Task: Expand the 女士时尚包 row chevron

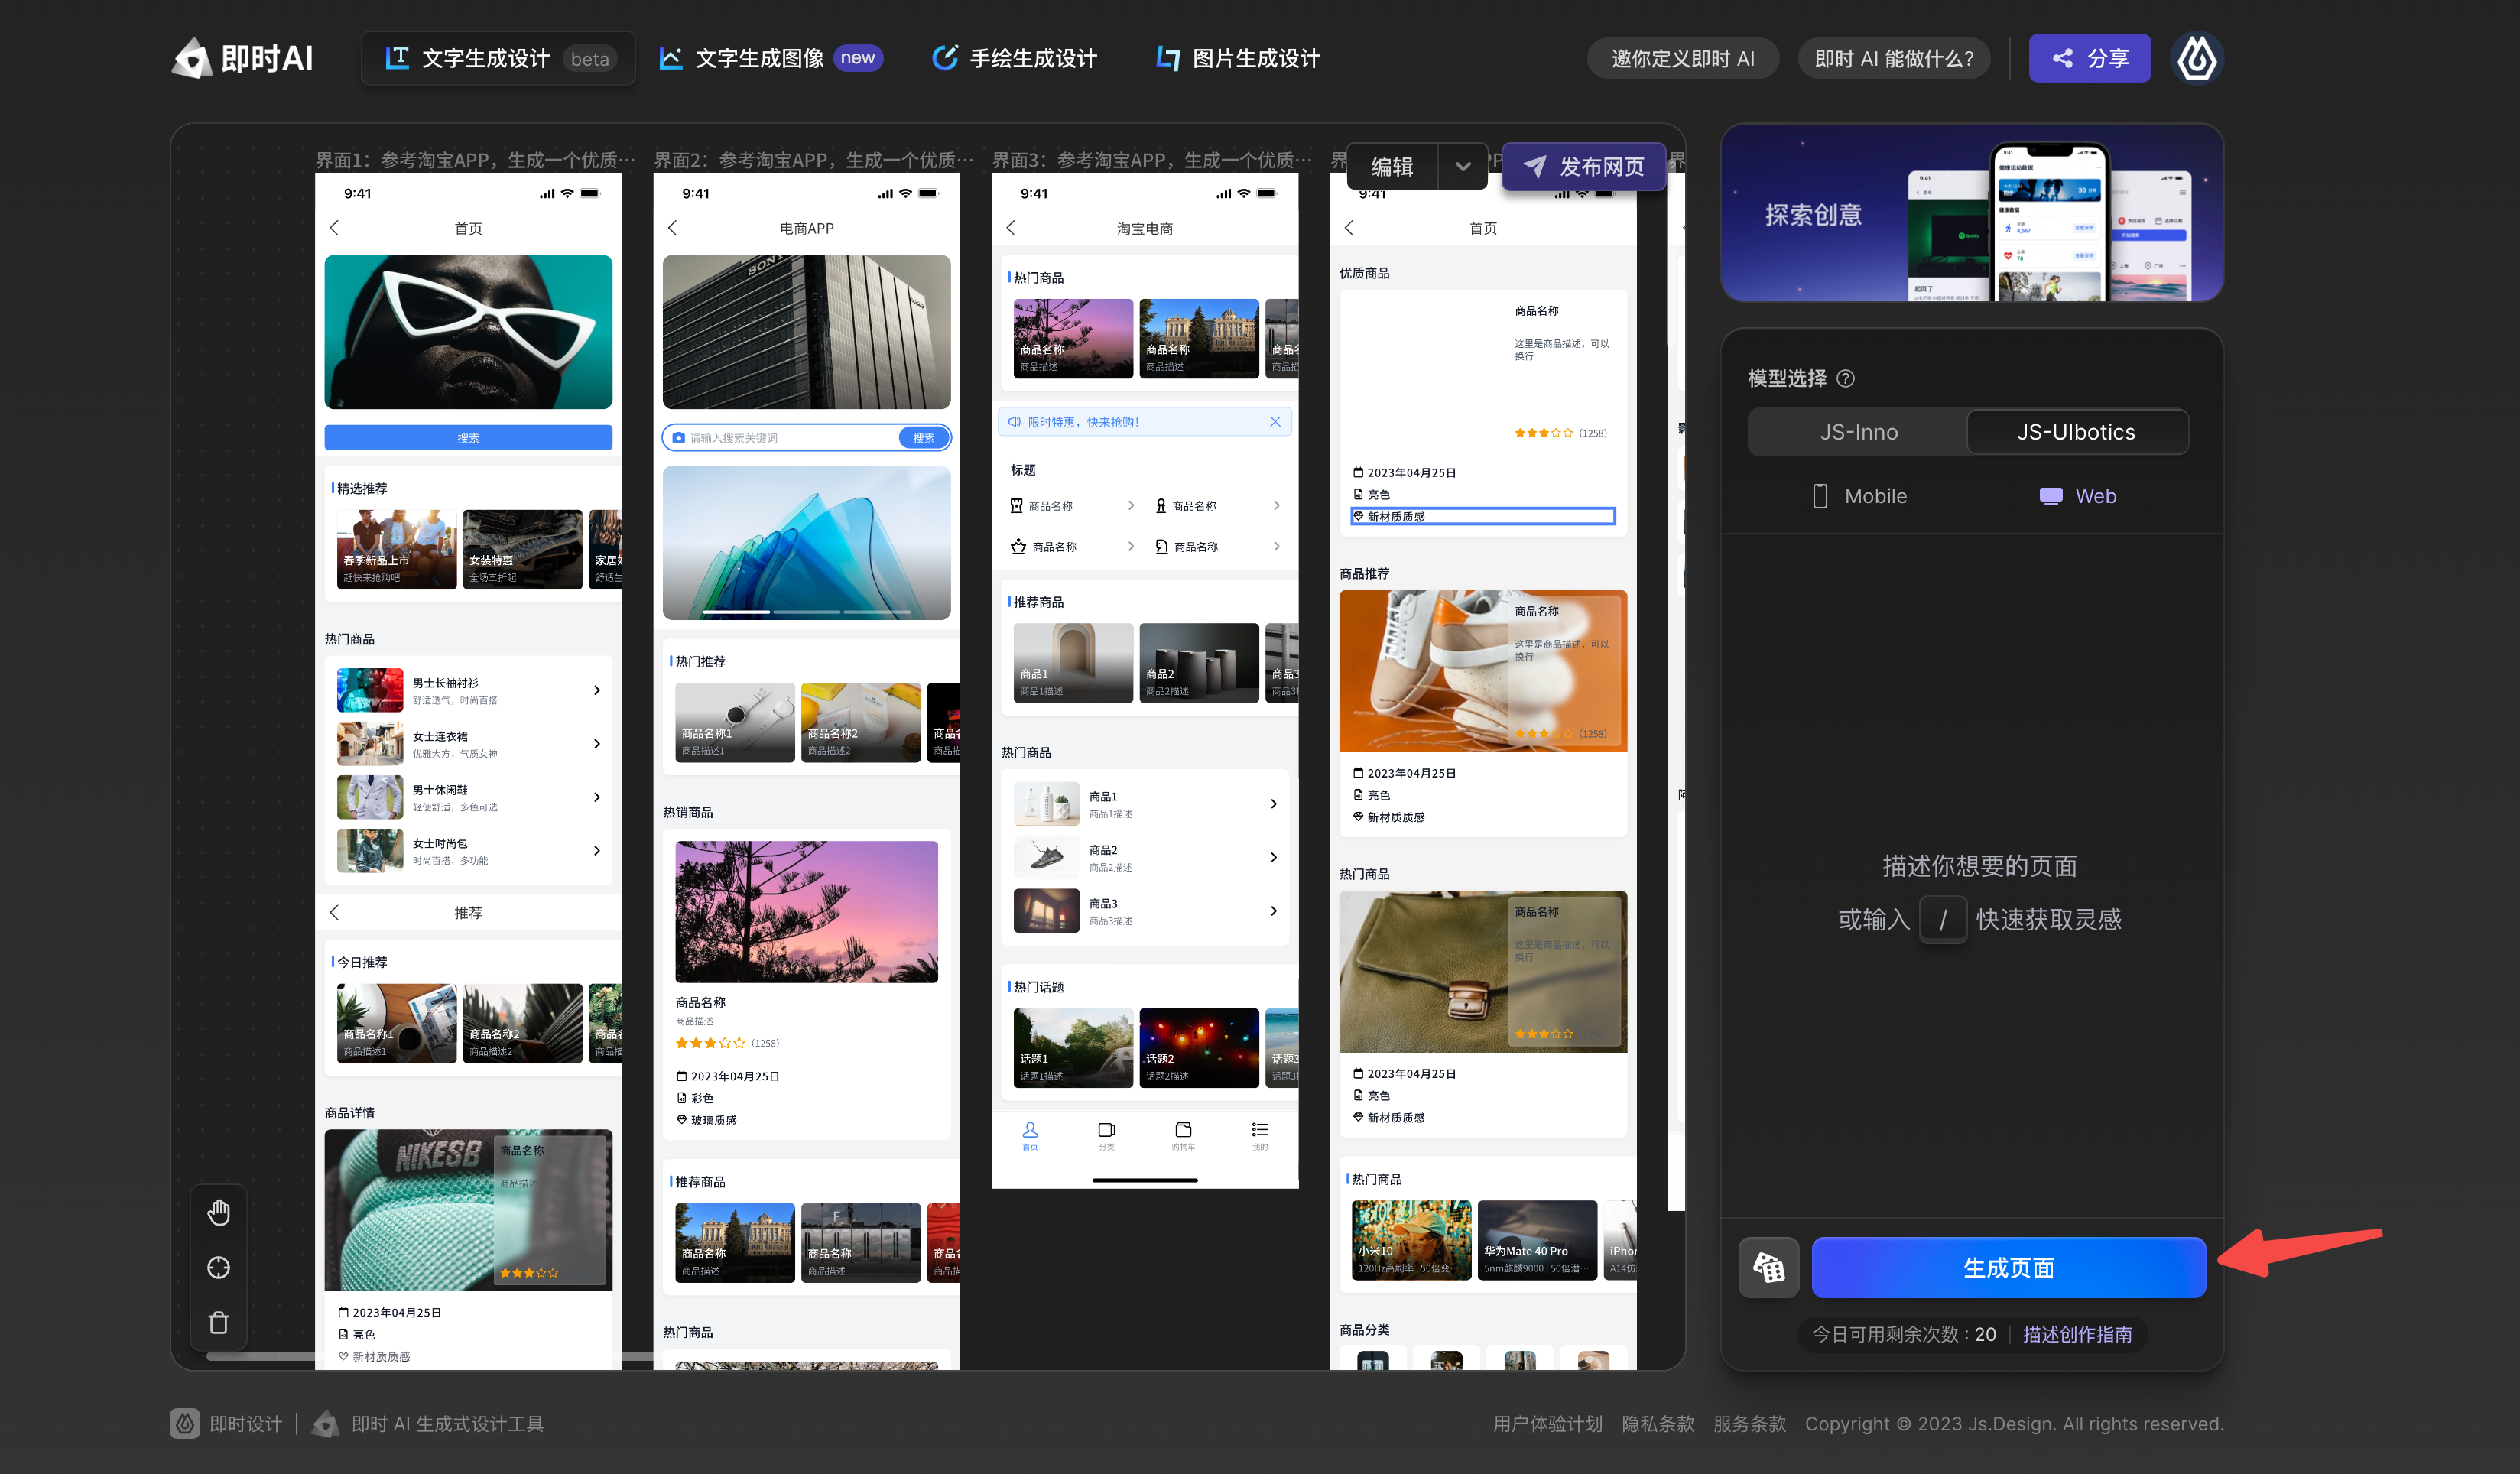Action: click(x=597, y=851)
